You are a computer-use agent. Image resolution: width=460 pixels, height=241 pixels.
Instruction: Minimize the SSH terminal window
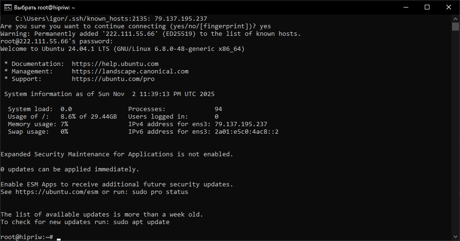(405, 8)
